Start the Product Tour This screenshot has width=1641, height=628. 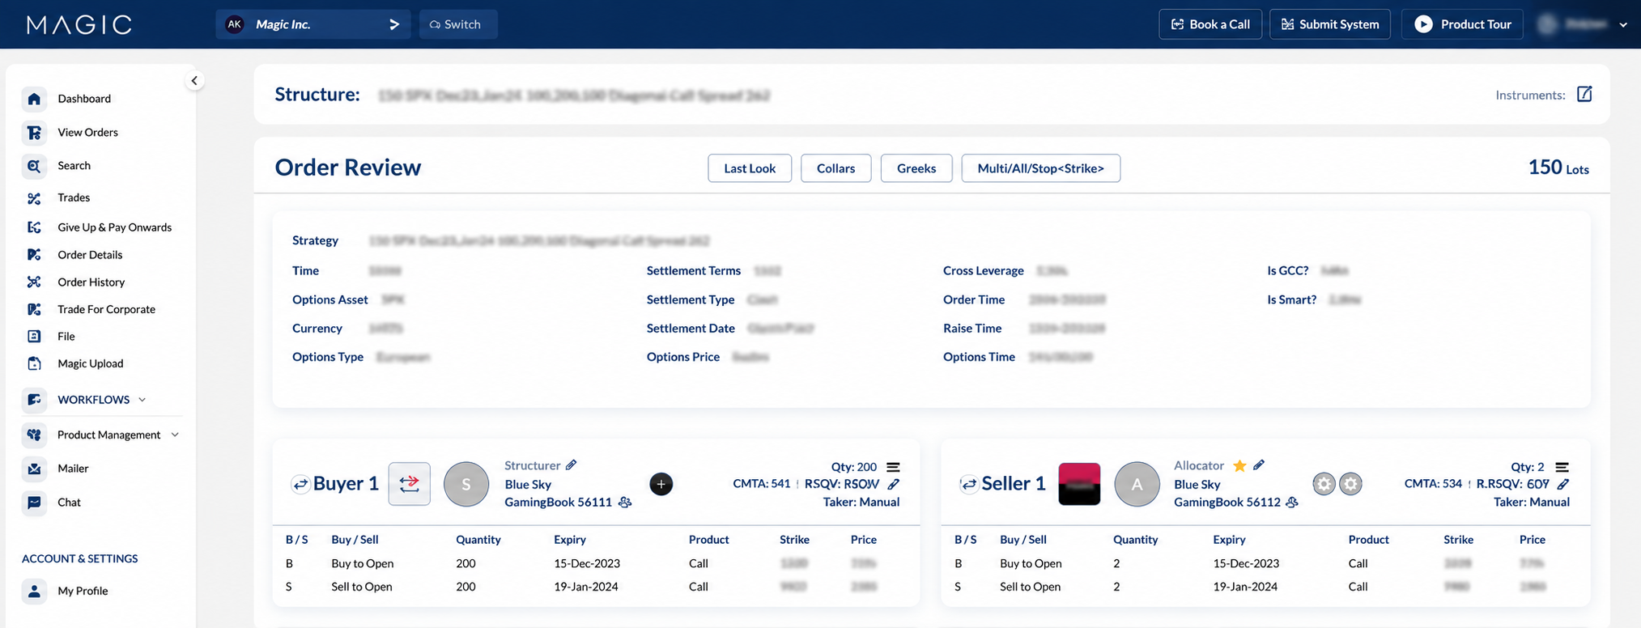point(1462,24)
